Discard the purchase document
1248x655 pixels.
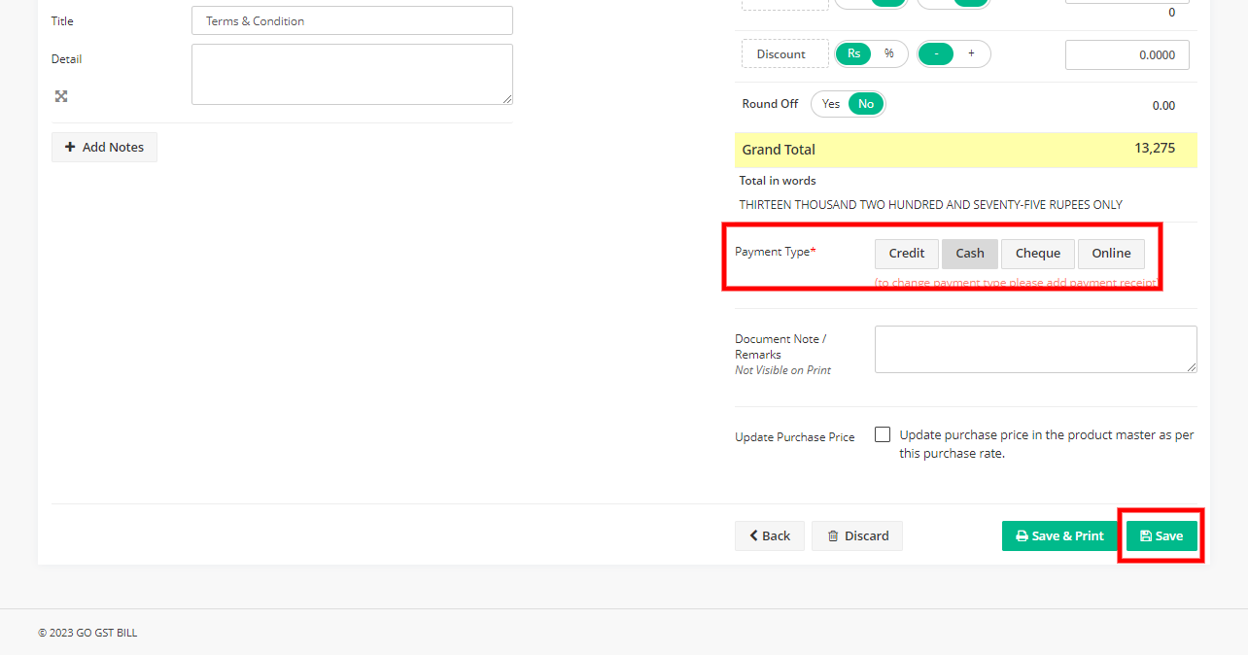pyautogui.click(x=856, y=535)
